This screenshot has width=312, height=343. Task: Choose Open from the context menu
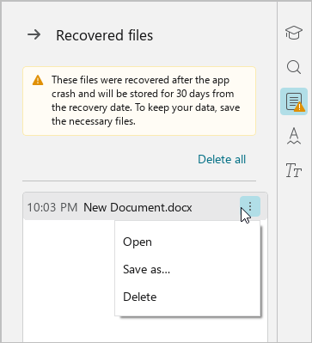point(187,242)
